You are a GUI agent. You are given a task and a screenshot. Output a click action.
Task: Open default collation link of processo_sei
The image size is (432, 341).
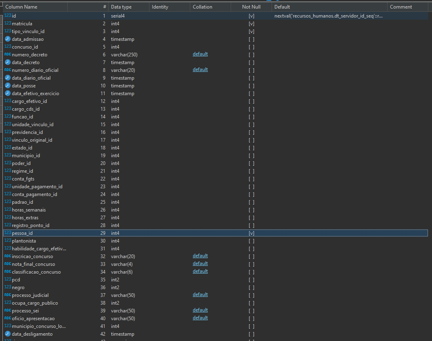200,310
